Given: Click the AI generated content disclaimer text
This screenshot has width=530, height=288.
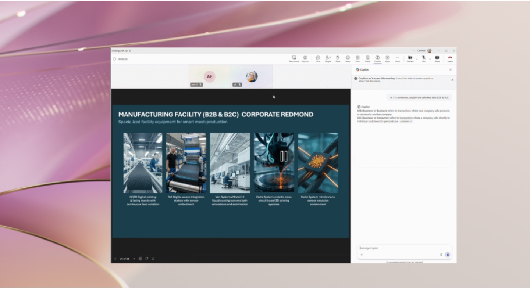Looking at the screenshot, I should 404,262.
